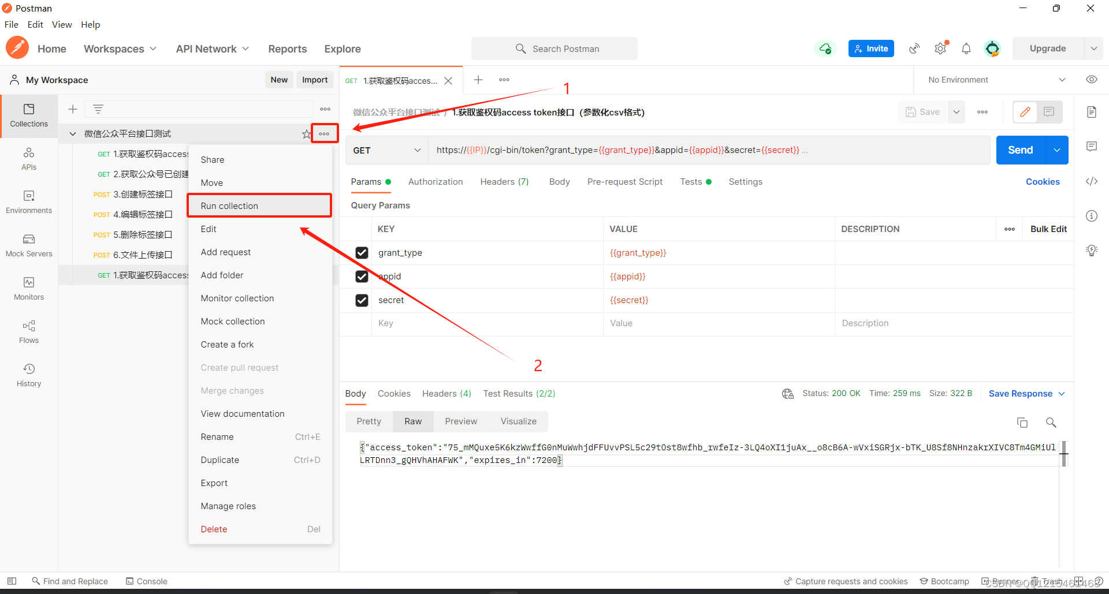This screenshot has width=1109, height=594.
Task: Toggle the appid parameter checkbox
Action: point(362,277)
